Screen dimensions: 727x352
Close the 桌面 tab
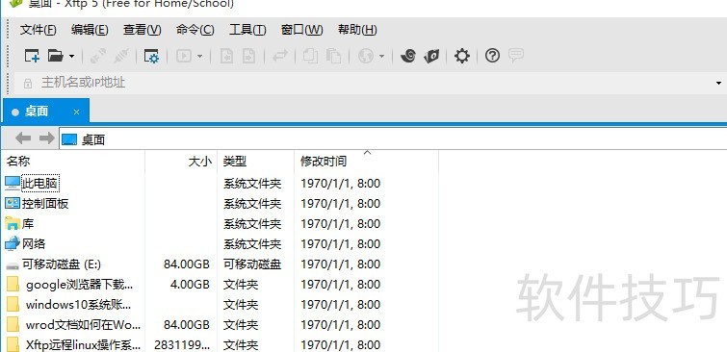[76, 113]
